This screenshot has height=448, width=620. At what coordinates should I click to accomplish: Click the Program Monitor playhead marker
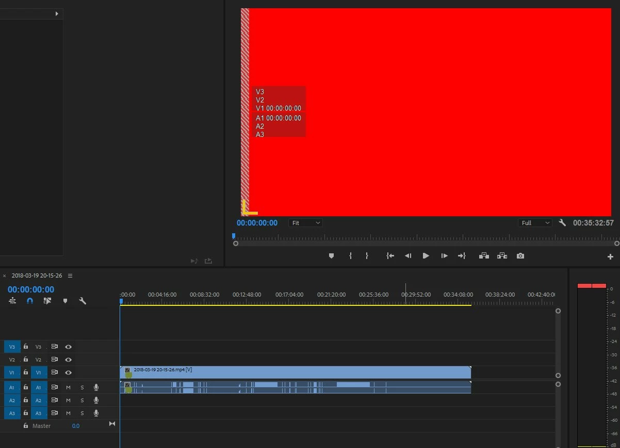[234, 236]
